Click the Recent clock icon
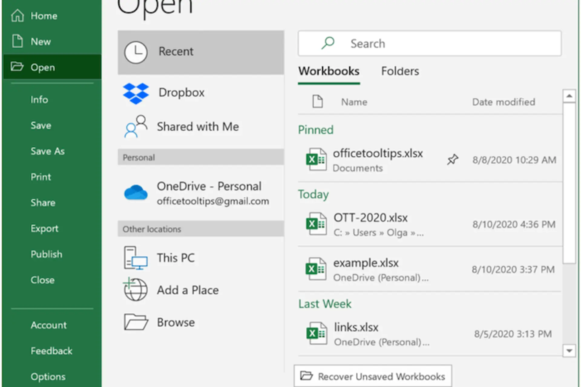 click(x=136, y=52)
